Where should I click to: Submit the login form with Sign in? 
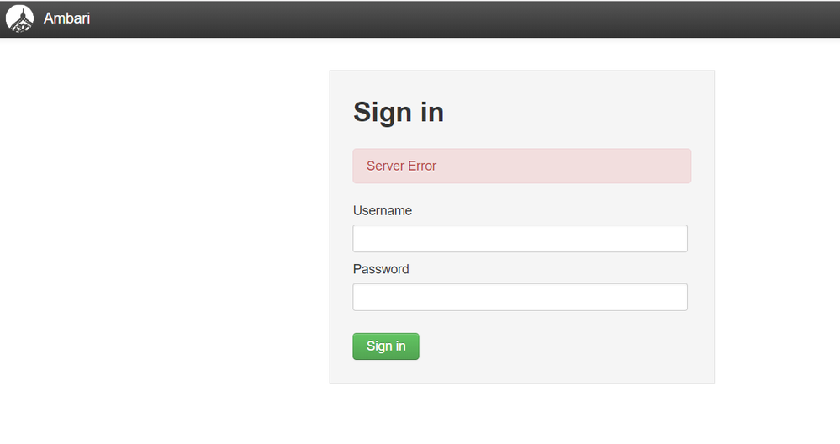[386, 346]
